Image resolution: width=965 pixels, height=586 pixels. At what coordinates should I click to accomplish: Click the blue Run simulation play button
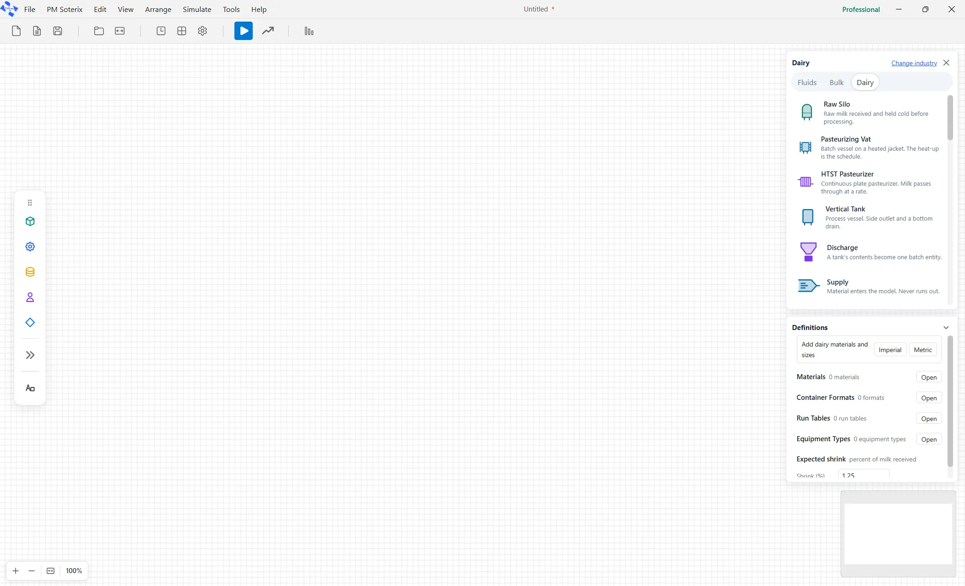(243, 31)
